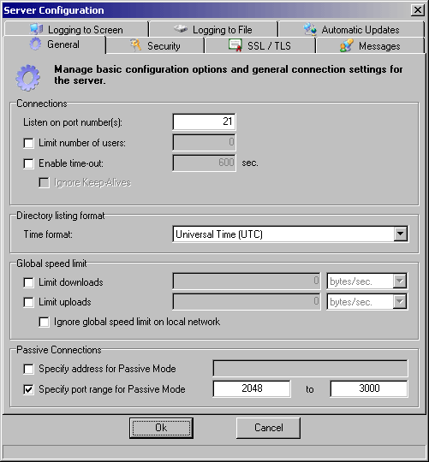Confirm settings with the Ok button

[x=161, y=428]
